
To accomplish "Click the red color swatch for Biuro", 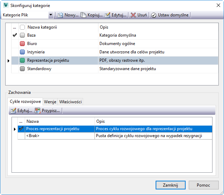I will [22, 44].
